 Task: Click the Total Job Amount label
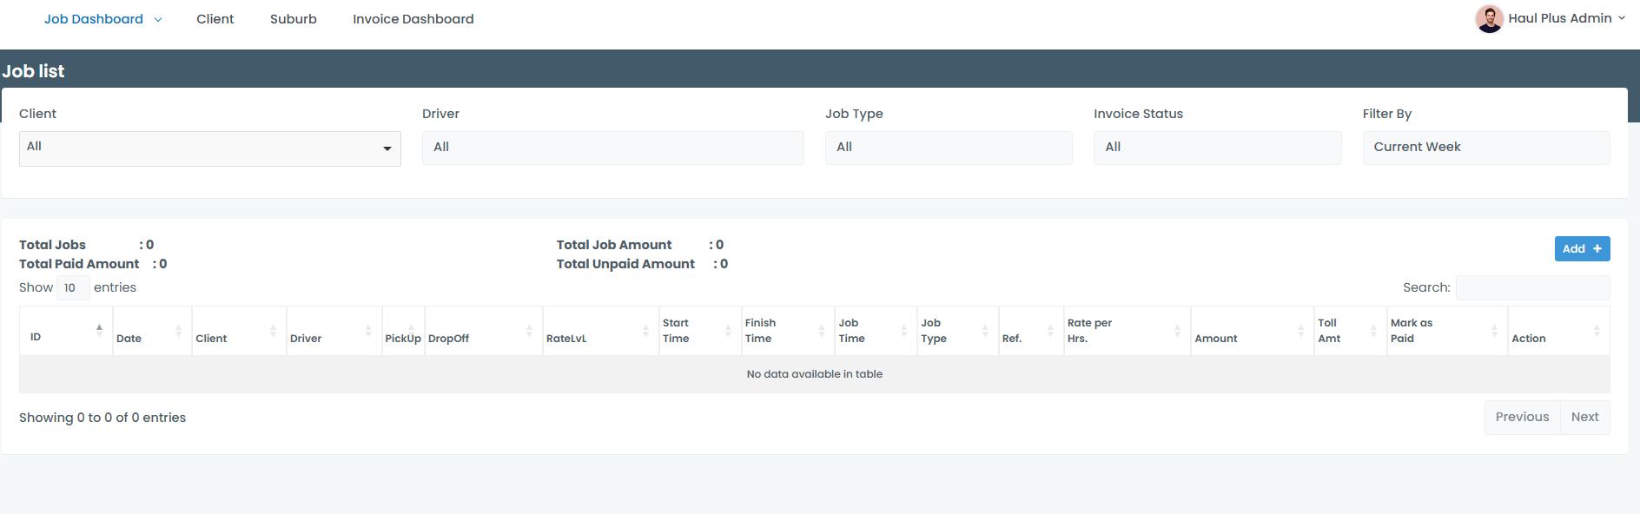614,245
